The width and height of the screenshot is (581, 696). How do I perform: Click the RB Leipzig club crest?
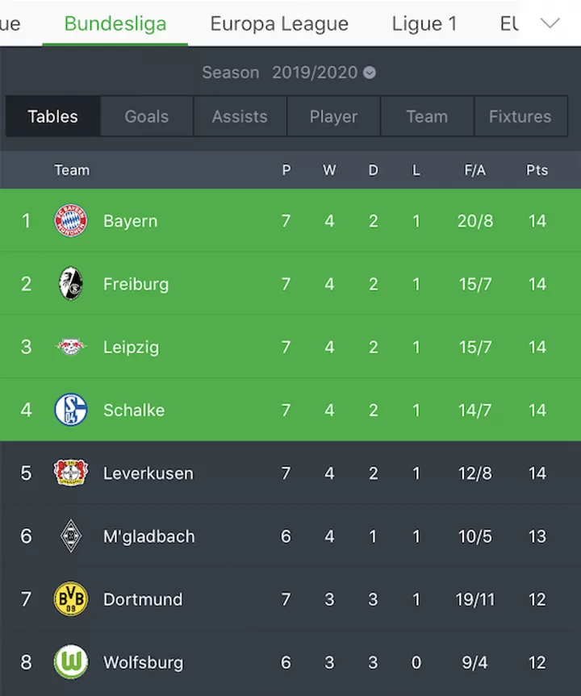72,347
